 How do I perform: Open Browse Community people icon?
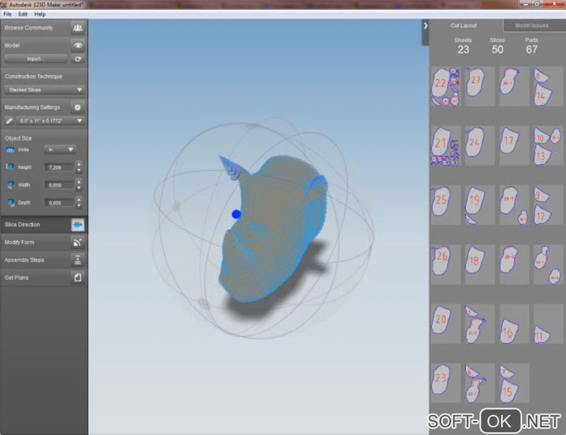(x=78, y=28)
